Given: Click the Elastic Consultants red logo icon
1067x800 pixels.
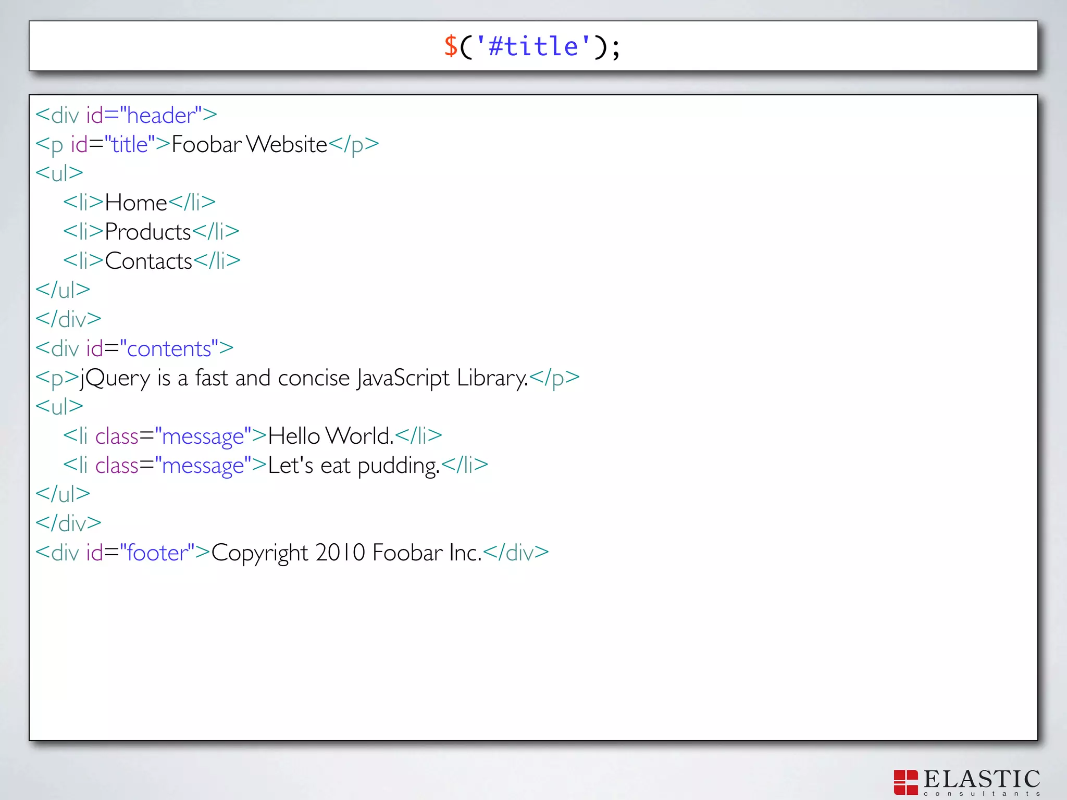Looking at the screenshot, I should 905,783.
